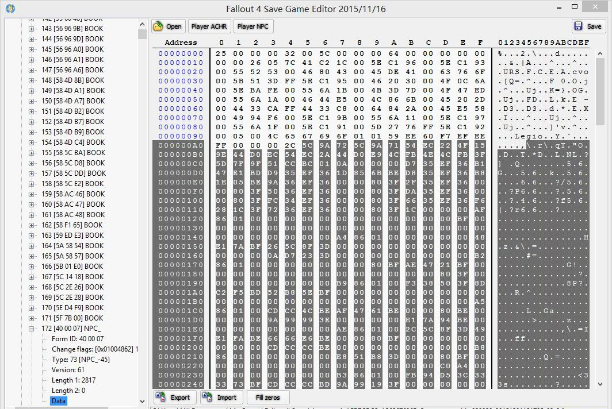612x409 pixels.
Task: Minimize the Save Game Editor window
Action: [x=559, y=7]
